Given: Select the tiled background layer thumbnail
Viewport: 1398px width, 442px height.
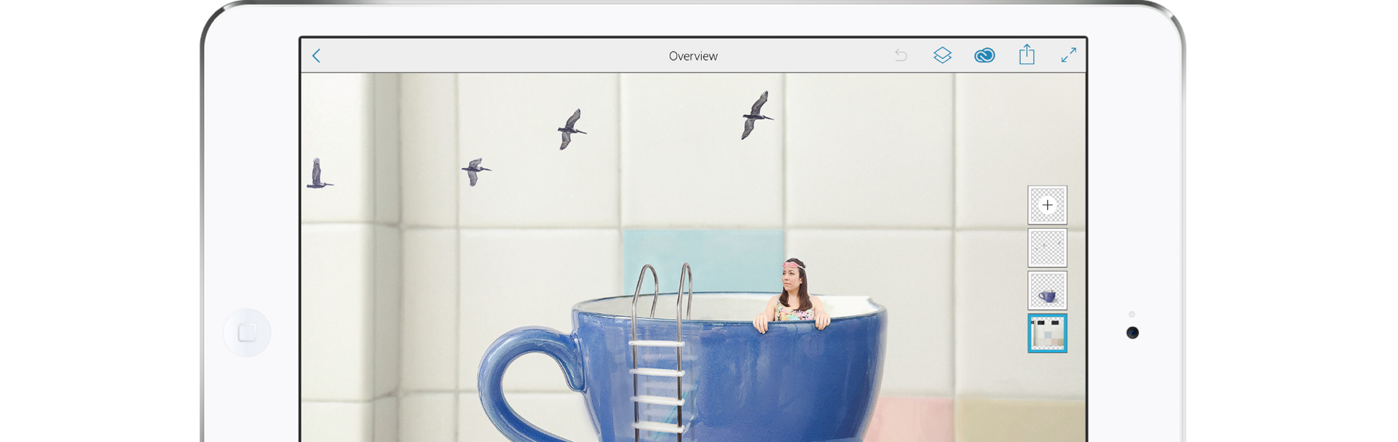Looking at the screenshot, I should 1047,334.
